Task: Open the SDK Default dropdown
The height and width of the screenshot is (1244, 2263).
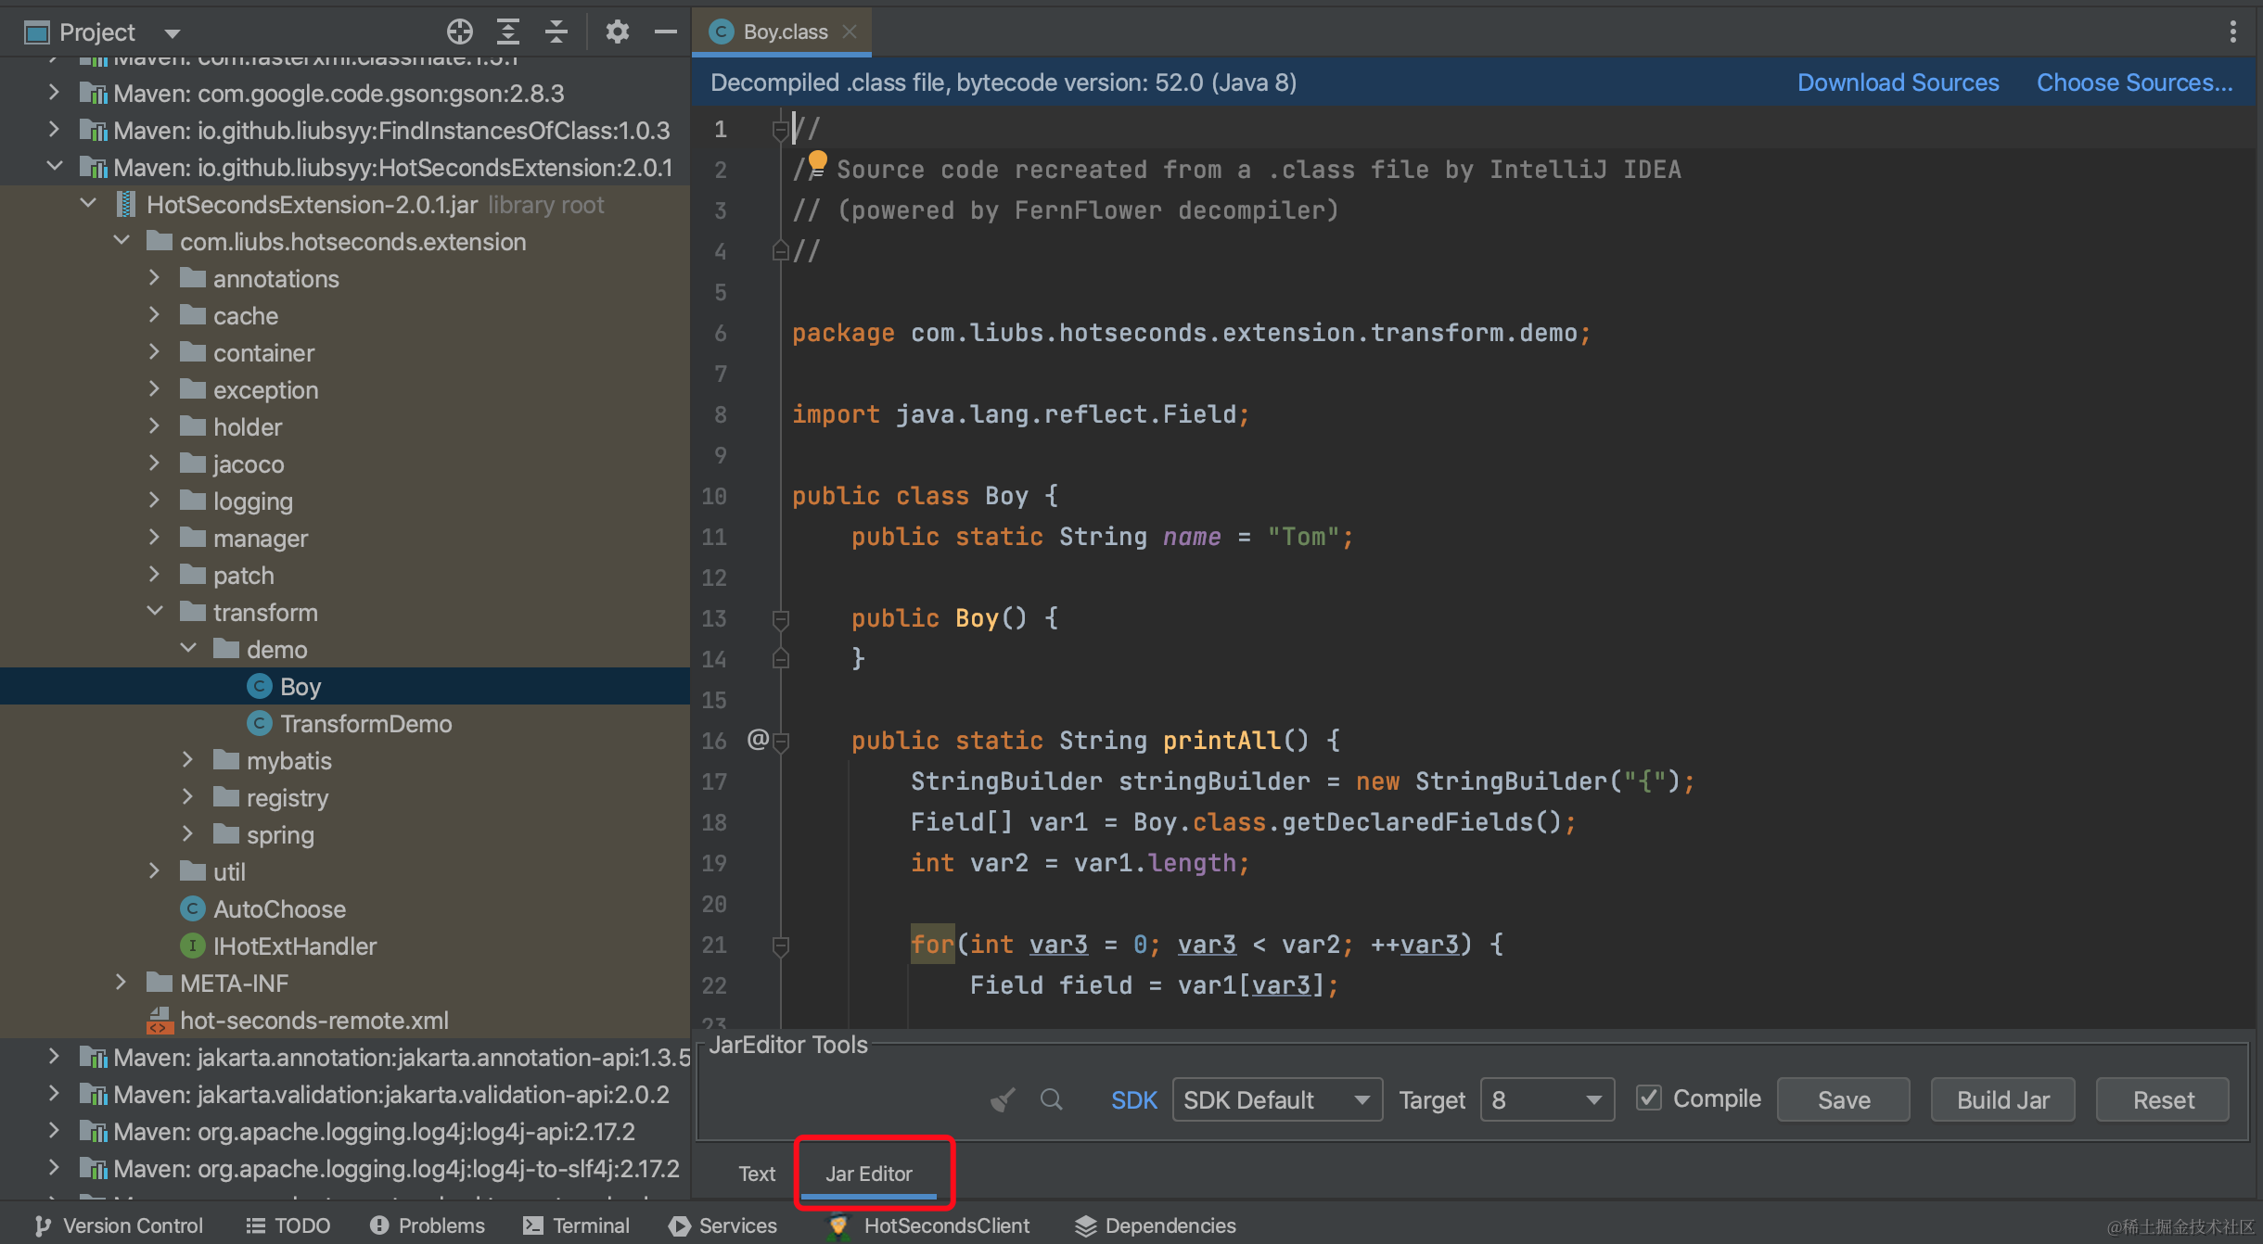Action: click(1276, 1099)
